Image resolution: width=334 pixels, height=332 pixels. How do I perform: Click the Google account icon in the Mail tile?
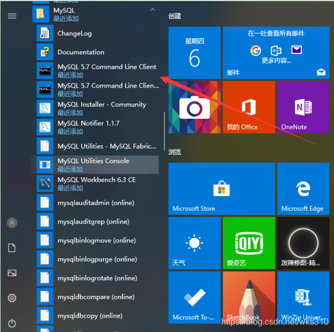(x=256, y=50)
